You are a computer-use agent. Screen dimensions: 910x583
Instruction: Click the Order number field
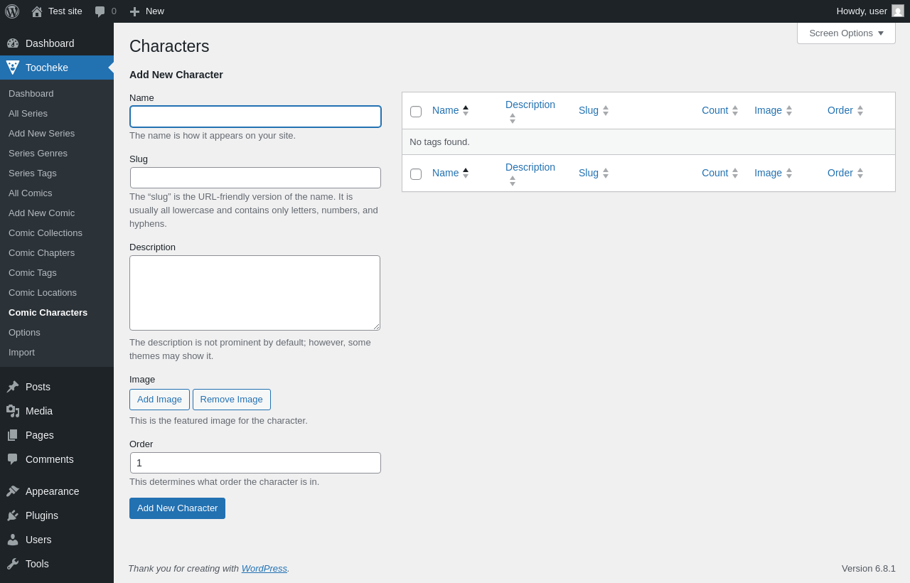[255, 463]
